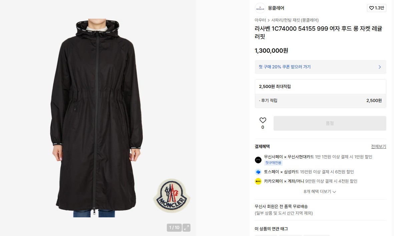394x236 pixels.
Task: Click the 첫구매전용 badge
Action: tap(273, 163)
